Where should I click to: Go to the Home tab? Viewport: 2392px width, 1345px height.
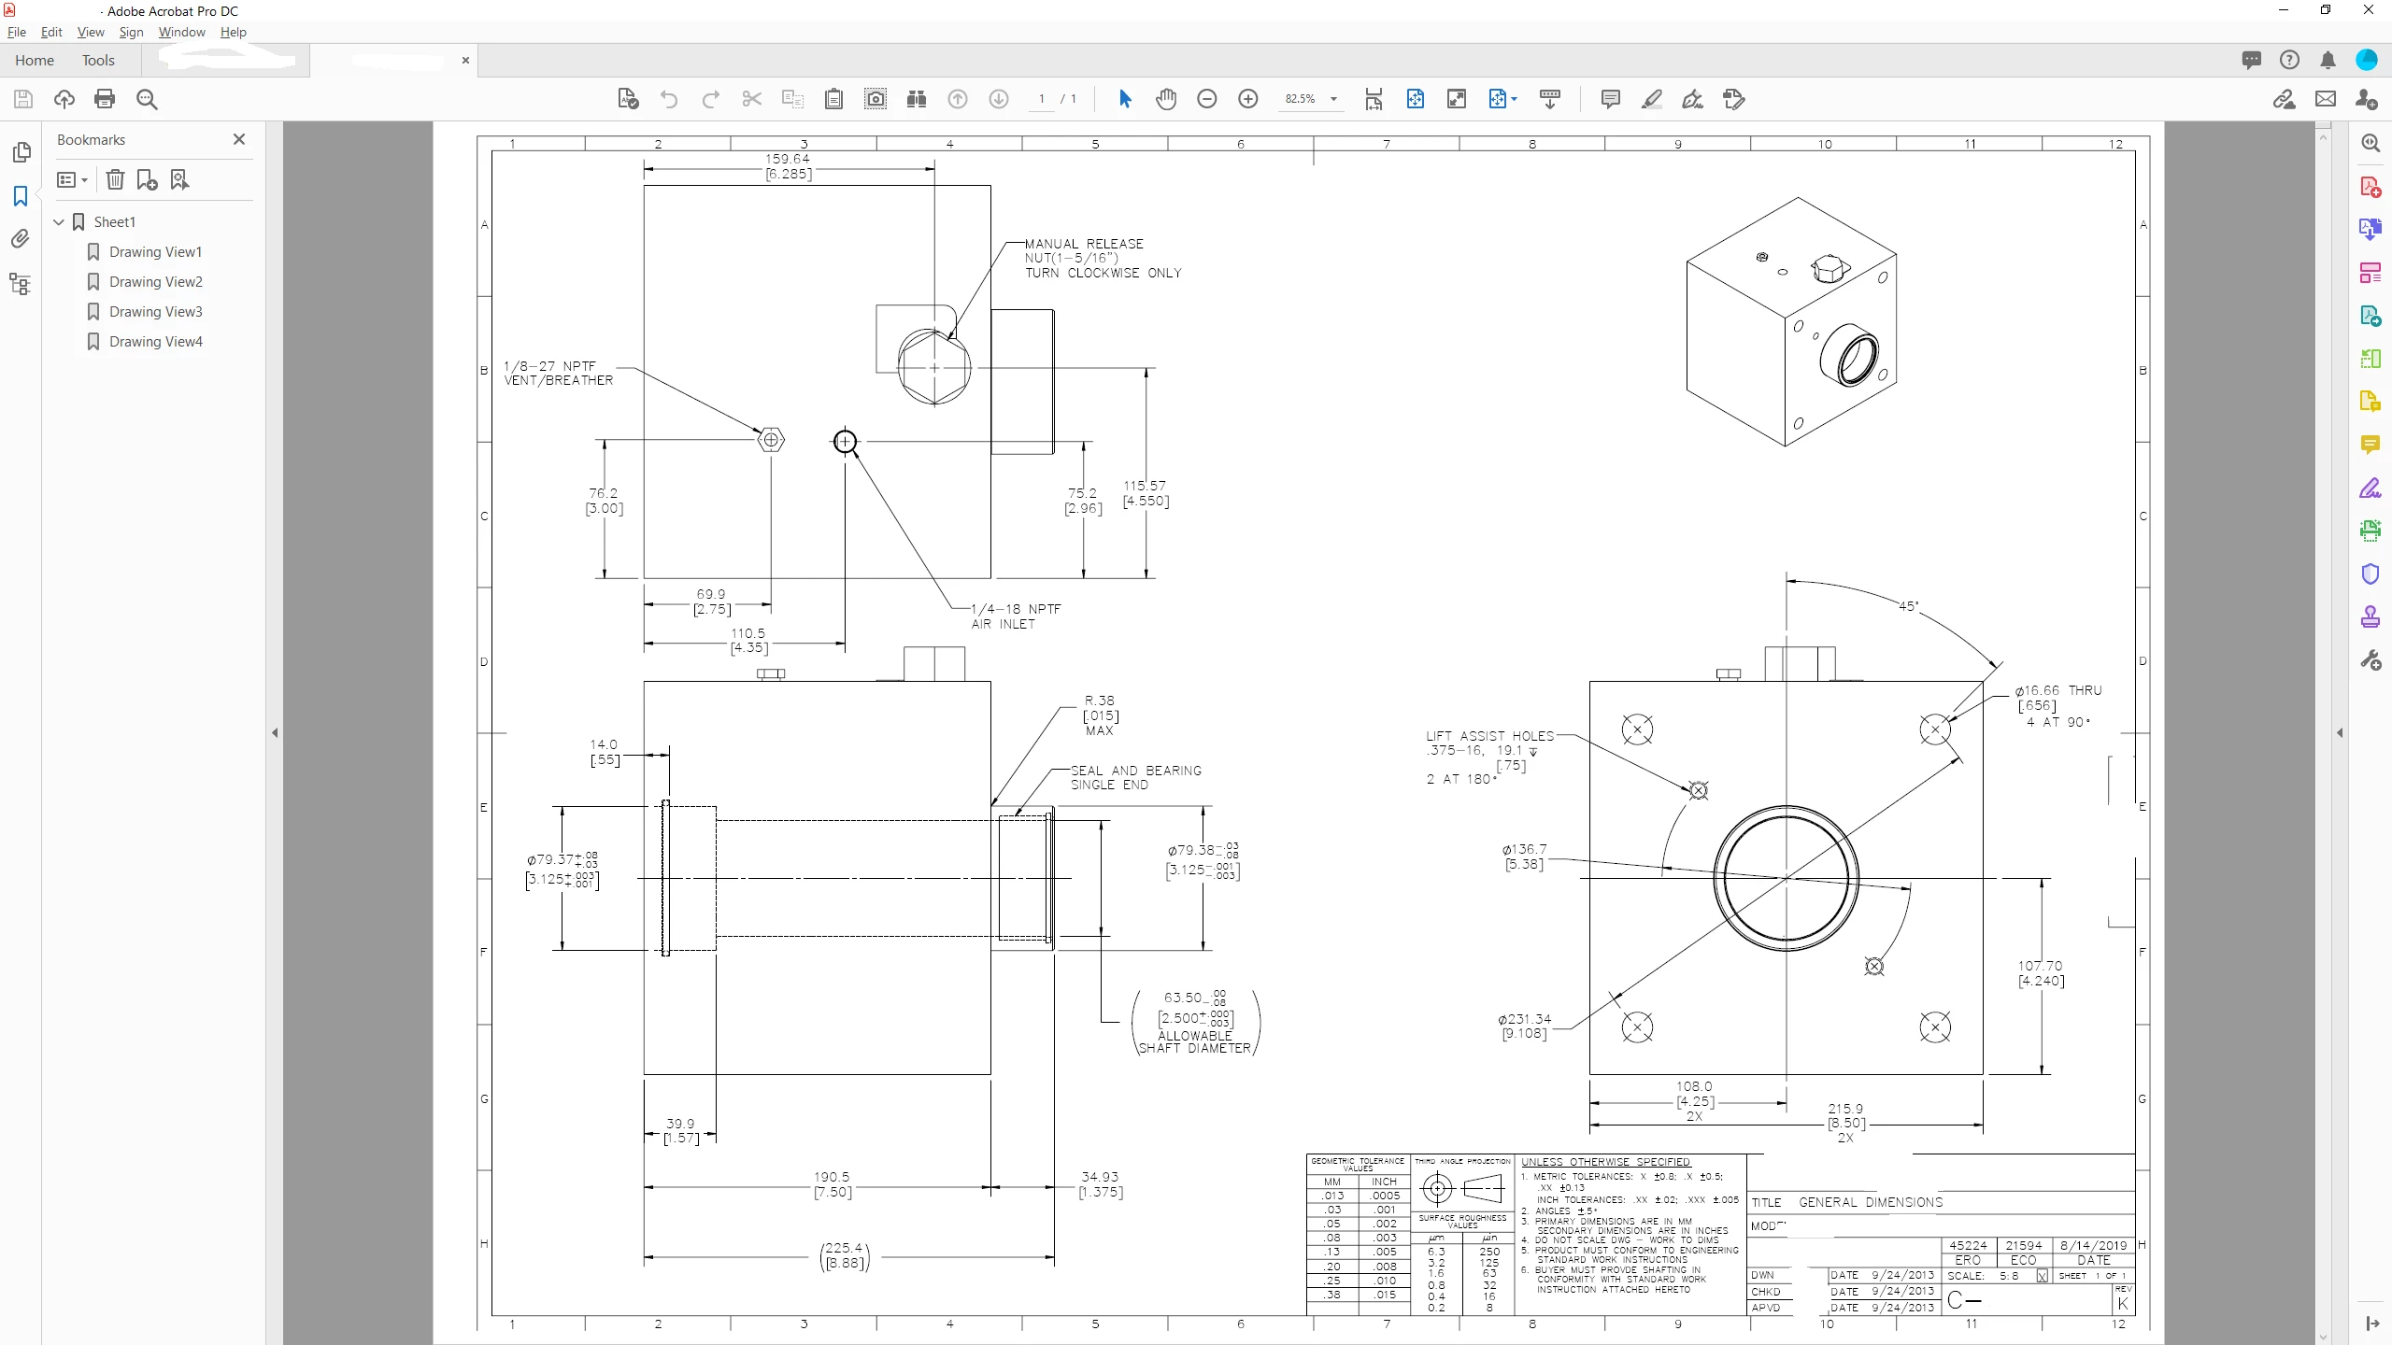pyautogui.click(x=35, y=61)
